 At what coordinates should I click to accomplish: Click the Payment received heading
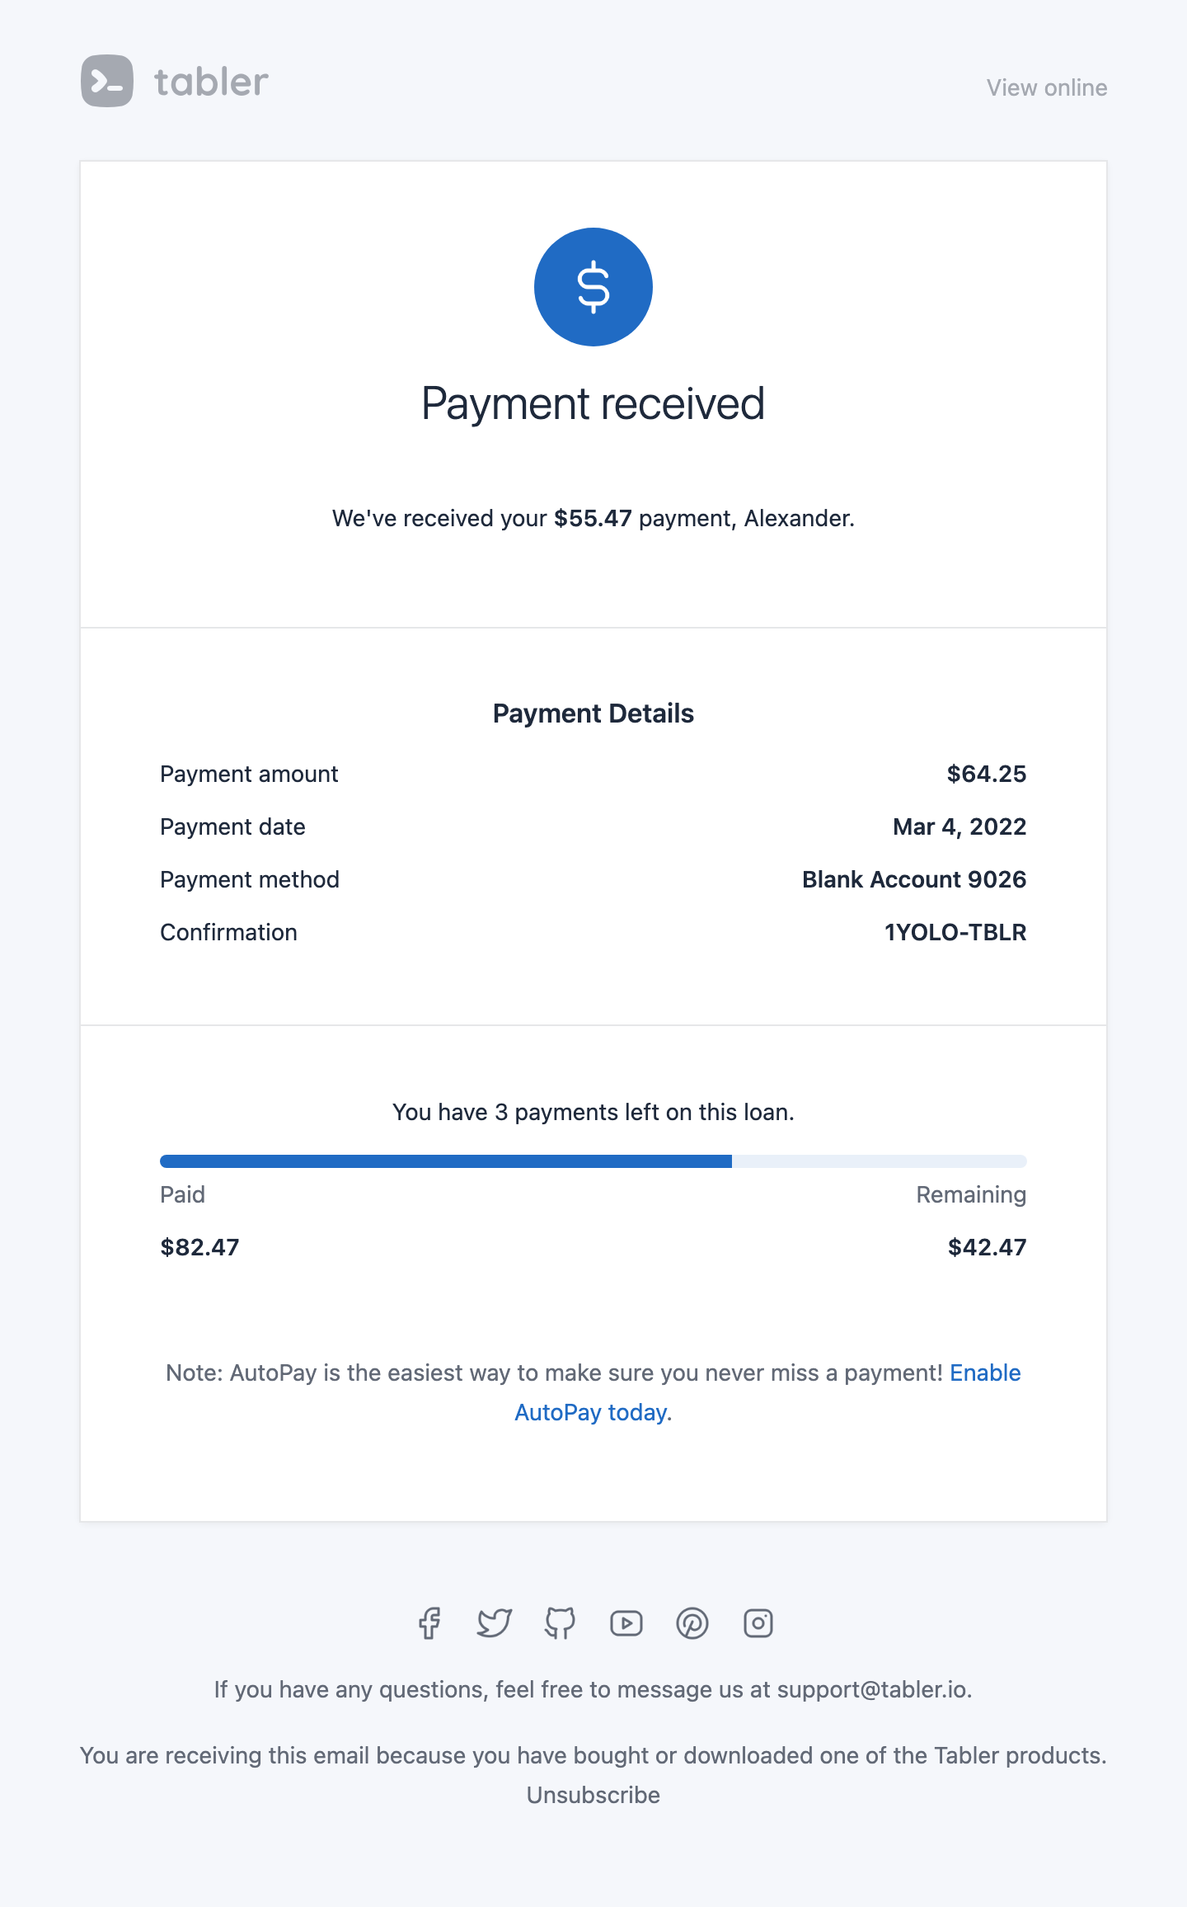[593, 404]
